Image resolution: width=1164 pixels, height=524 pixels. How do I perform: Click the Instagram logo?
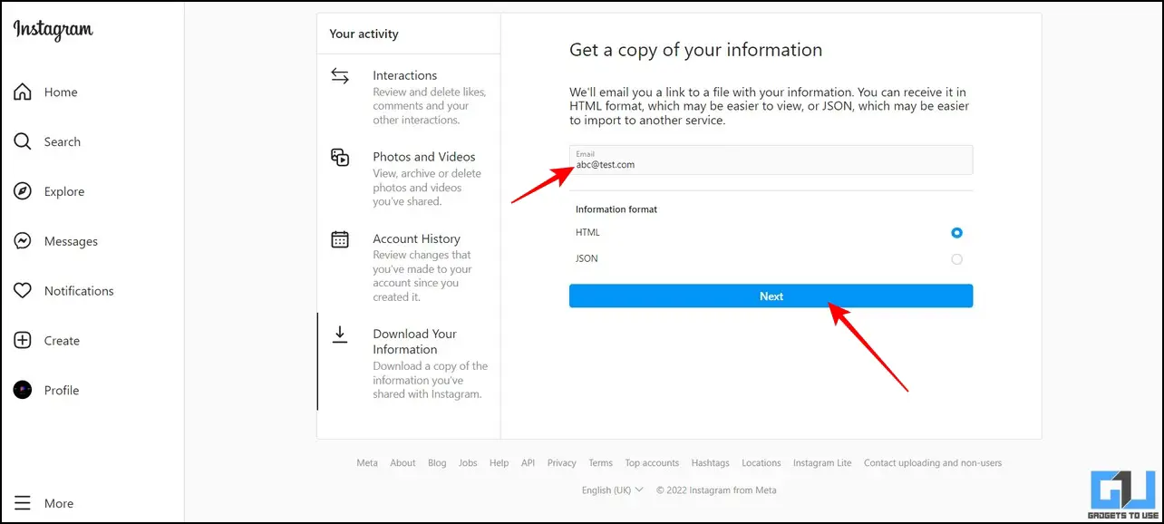(53, 29)
